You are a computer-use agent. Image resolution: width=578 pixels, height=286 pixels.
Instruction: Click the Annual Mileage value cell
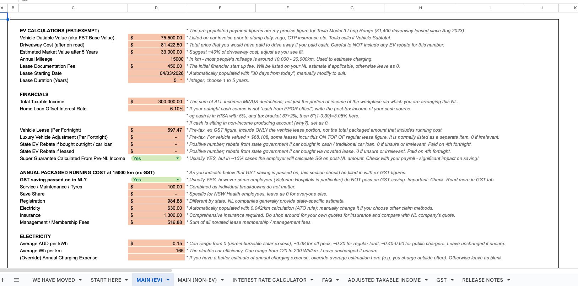coord(156,59)
